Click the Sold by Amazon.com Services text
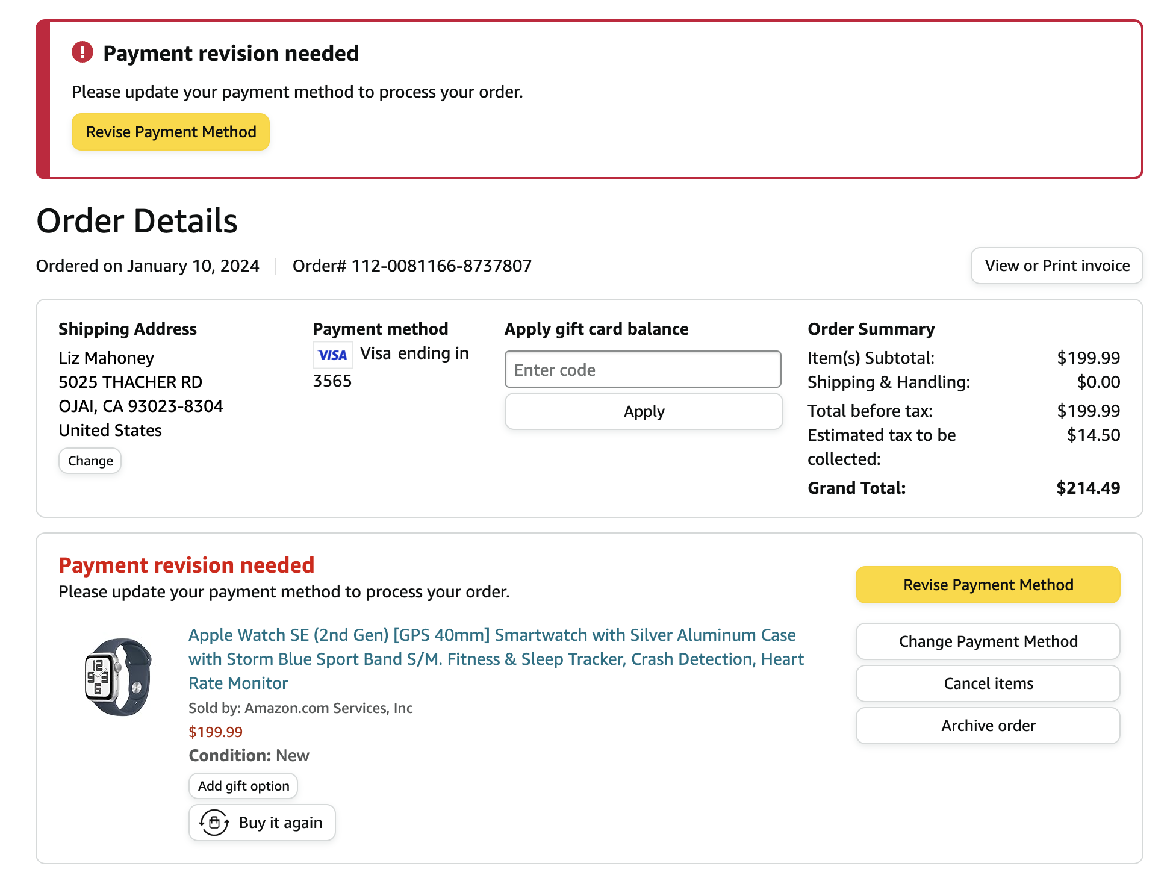Image resolution: width=1173 pixels, height=878 pixels. (x=300, y=708)
